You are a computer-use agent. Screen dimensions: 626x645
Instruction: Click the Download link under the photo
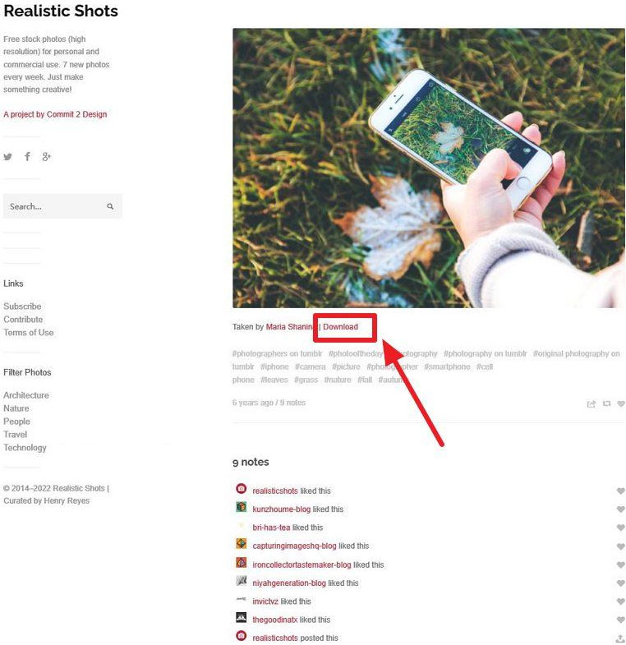[x=340, y=327]
